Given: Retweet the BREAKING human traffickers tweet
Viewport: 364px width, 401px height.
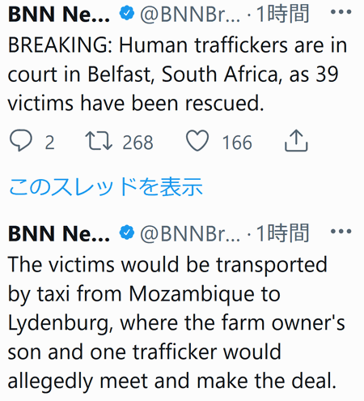Looking at the screenshot, I should [99, 141].
